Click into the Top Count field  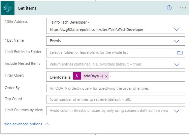[x=116, y=99]
